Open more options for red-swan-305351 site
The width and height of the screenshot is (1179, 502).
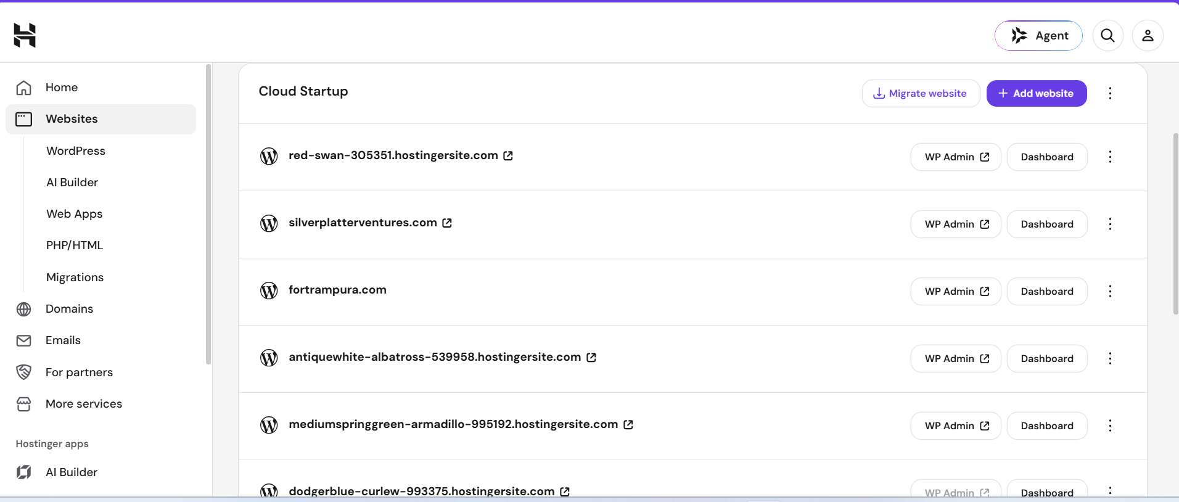1110,157
